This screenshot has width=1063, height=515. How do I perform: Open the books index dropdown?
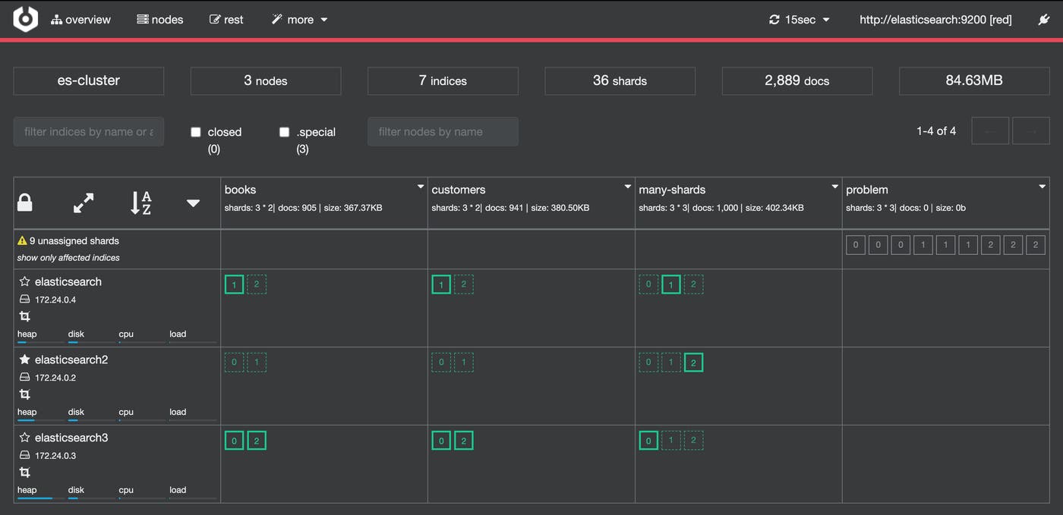[x=420, y=186]
